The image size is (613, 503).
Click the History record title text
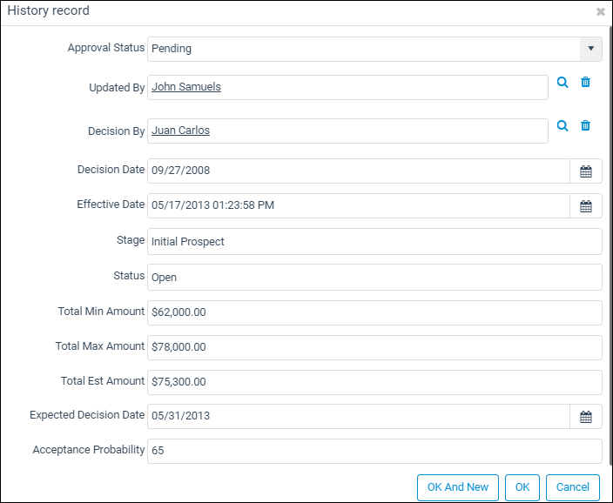pos(49,10)
